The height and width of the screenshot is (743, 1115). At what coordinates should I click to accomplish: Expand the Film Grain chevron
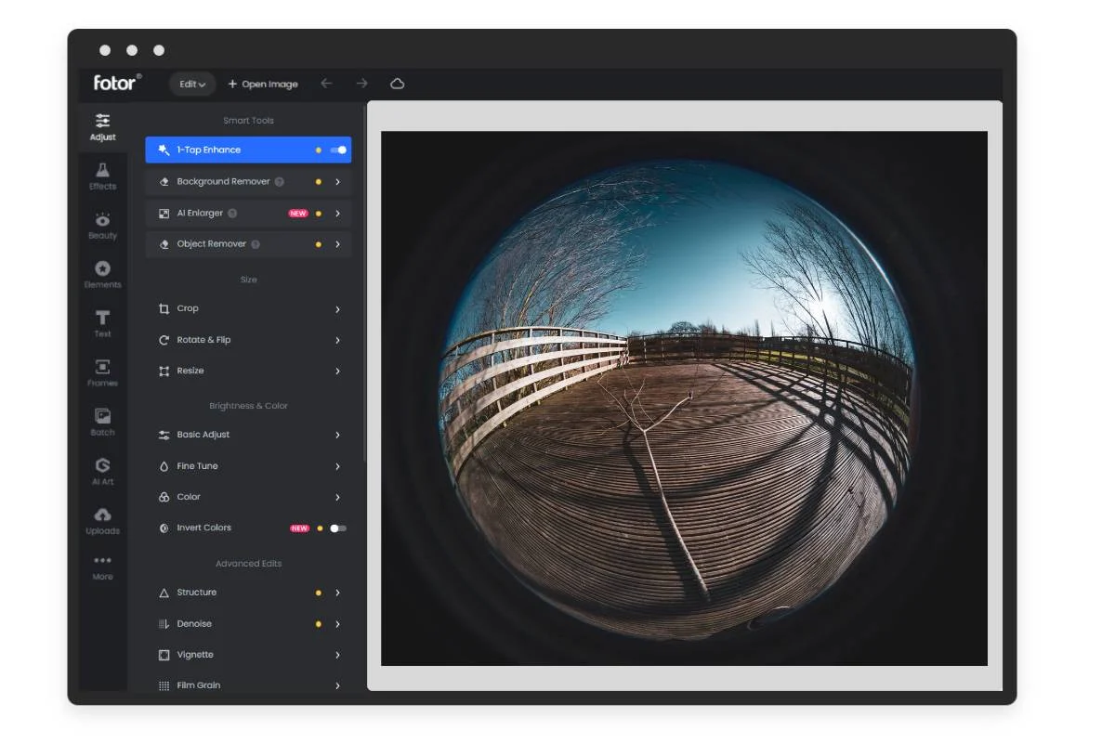337,685
